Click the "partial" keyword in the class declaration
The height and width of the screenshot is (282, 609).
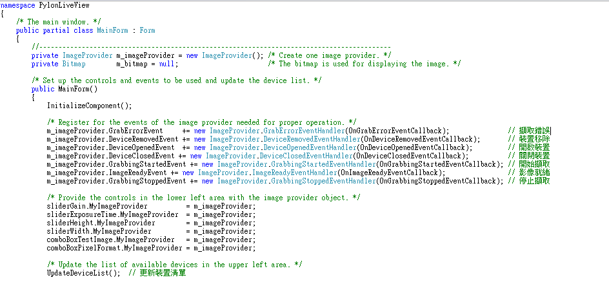tap(56, 30)
